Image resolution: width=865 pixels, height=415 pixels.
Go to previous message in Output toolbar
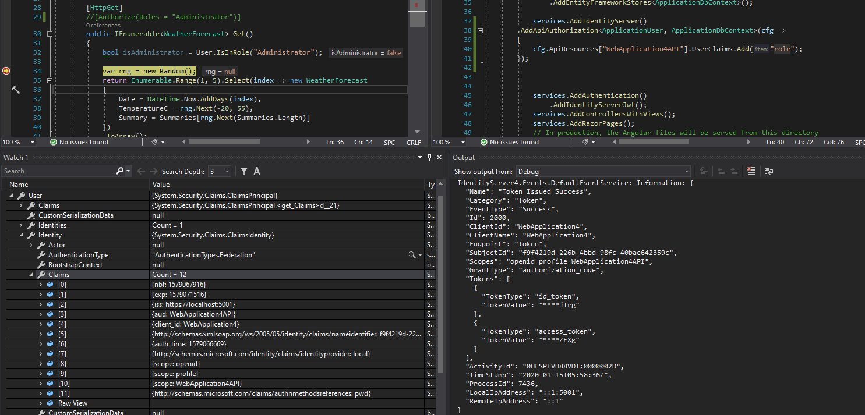(x=721, y=171)
